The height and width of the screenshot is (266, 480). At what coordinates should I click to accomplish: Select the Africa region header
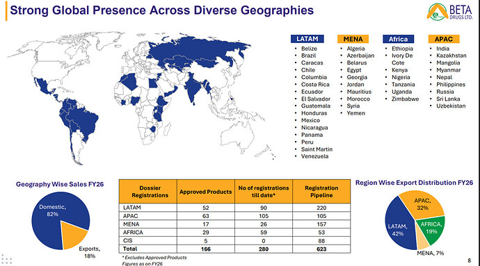(x=398, y=39)
